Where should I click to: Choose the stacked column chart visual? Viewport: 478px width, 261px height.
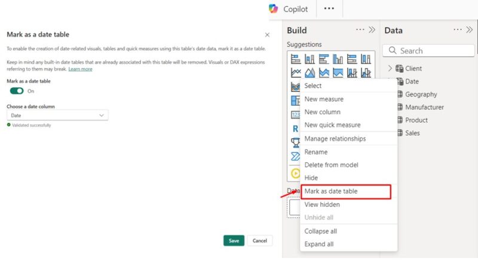[310, 59]
